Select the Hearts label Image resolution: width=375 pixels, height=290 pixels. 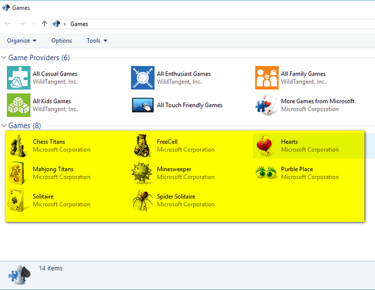point(289,141)
